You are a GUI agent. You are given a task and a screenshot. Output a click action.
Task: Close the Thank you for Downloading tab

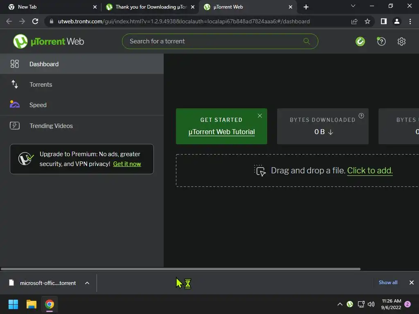[x=193, y=7]
